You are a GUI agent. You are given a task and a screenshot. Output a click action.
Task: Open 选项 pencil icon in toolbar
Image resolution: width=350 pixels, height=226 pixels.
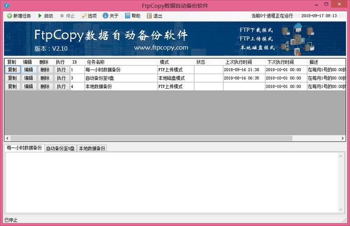click(x=84, y=16)
